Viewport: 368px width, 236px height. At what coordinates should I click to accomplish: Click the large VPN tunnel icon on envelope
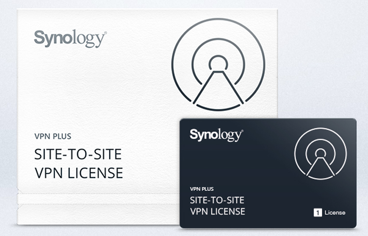(218, 64)
